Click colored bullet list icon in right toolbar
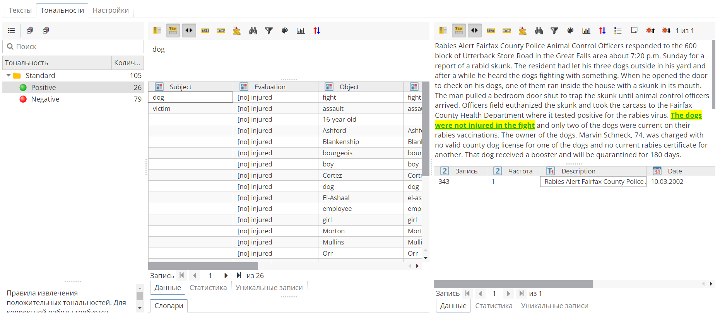Image resolution: width=720 pixels, height=314 pixels. pos(618,31)
